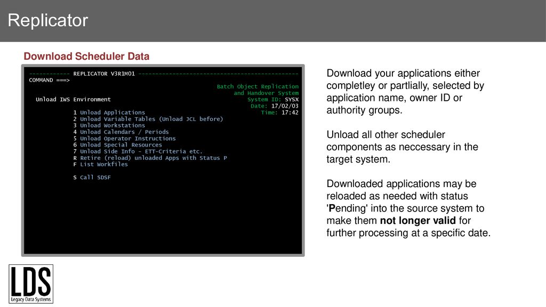Click the Unload IWS Environment label
The width and height of the screenshot is (546, 307).
point(73,100)
